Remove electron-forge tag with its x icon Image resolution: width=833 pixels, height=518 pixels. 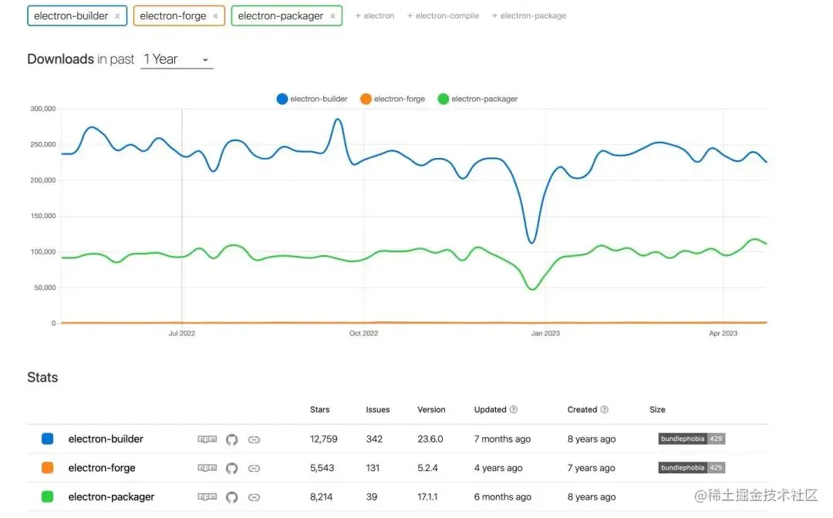tap(216, 16)
